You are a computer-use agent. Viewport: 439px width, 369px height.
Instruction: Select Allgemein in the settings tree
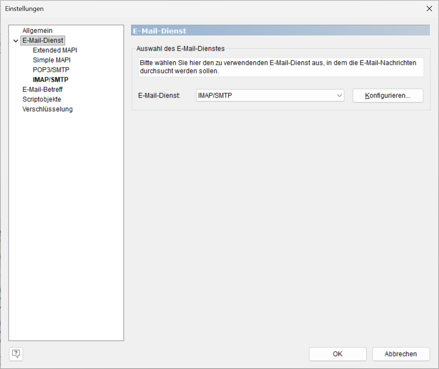37,31
